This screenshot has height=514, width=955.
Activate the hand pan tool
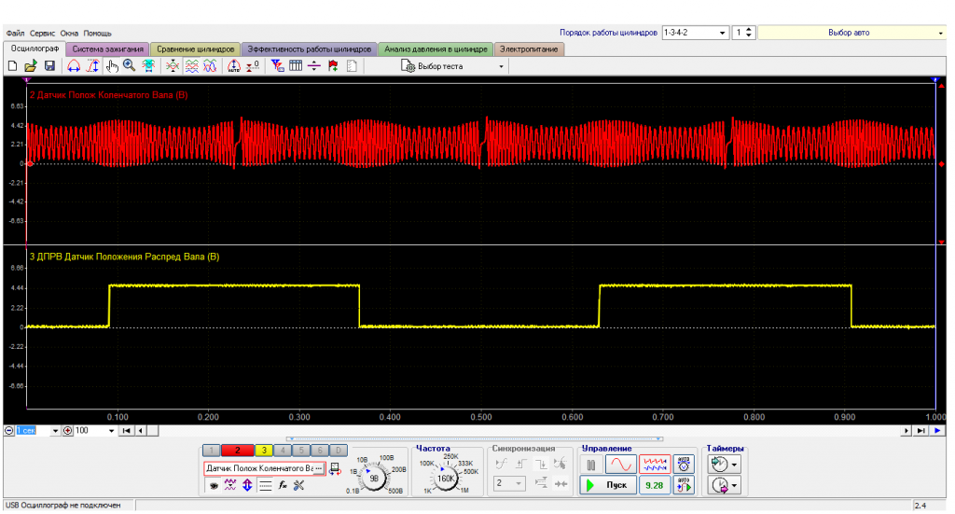coord(112,66)
